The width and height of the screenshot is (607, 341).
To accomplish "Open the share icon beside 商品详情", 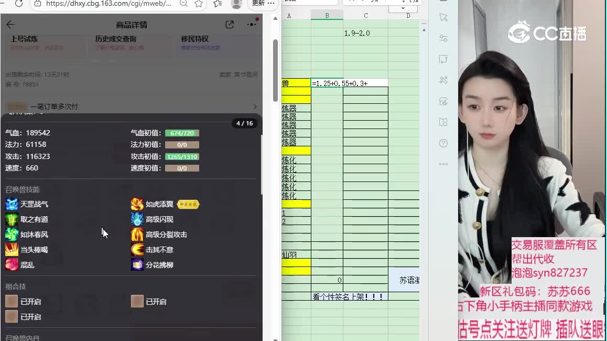I will point(230,25).
